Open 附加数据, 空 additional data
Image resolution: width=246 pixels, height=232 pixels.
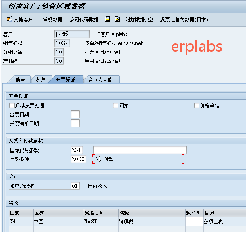point(139,20)
